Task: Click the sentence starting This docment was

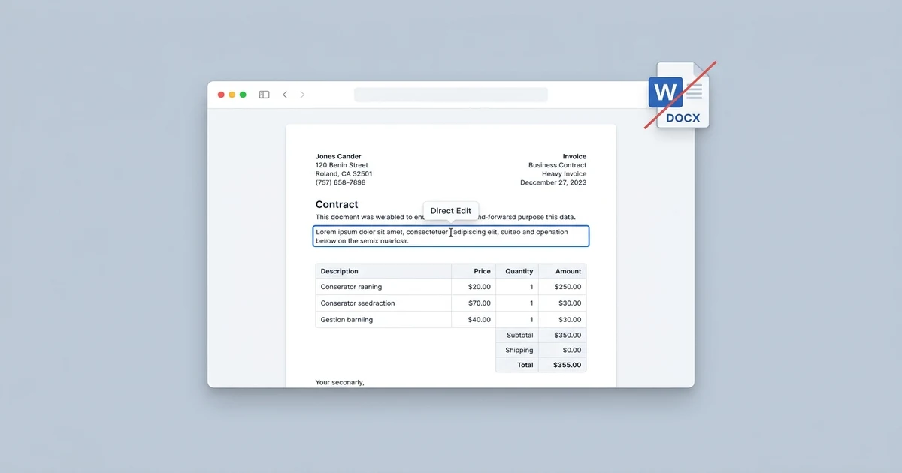Action: tap(445, 217)
